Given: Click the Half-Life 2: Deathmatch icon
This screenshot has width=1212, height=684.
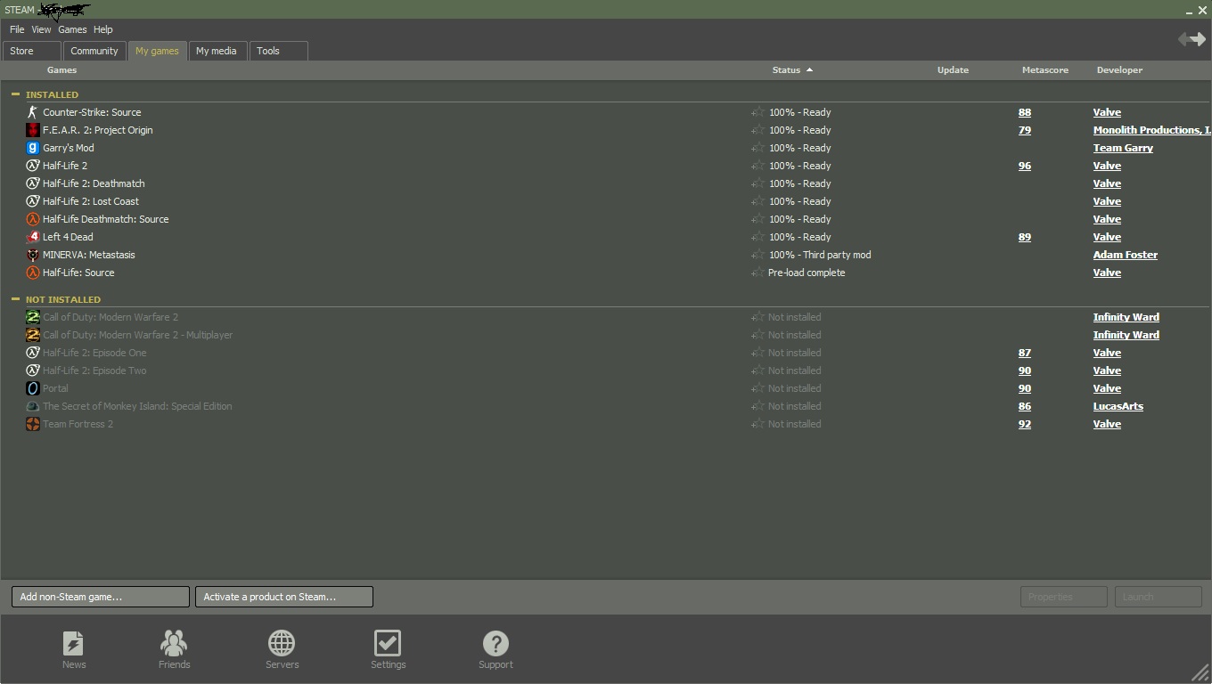Looking at the screenshot, I should pos(33,183).
